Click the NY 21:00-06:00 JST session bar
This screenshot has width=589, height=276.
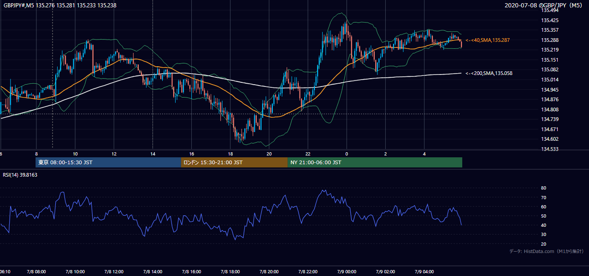(375, 162)
